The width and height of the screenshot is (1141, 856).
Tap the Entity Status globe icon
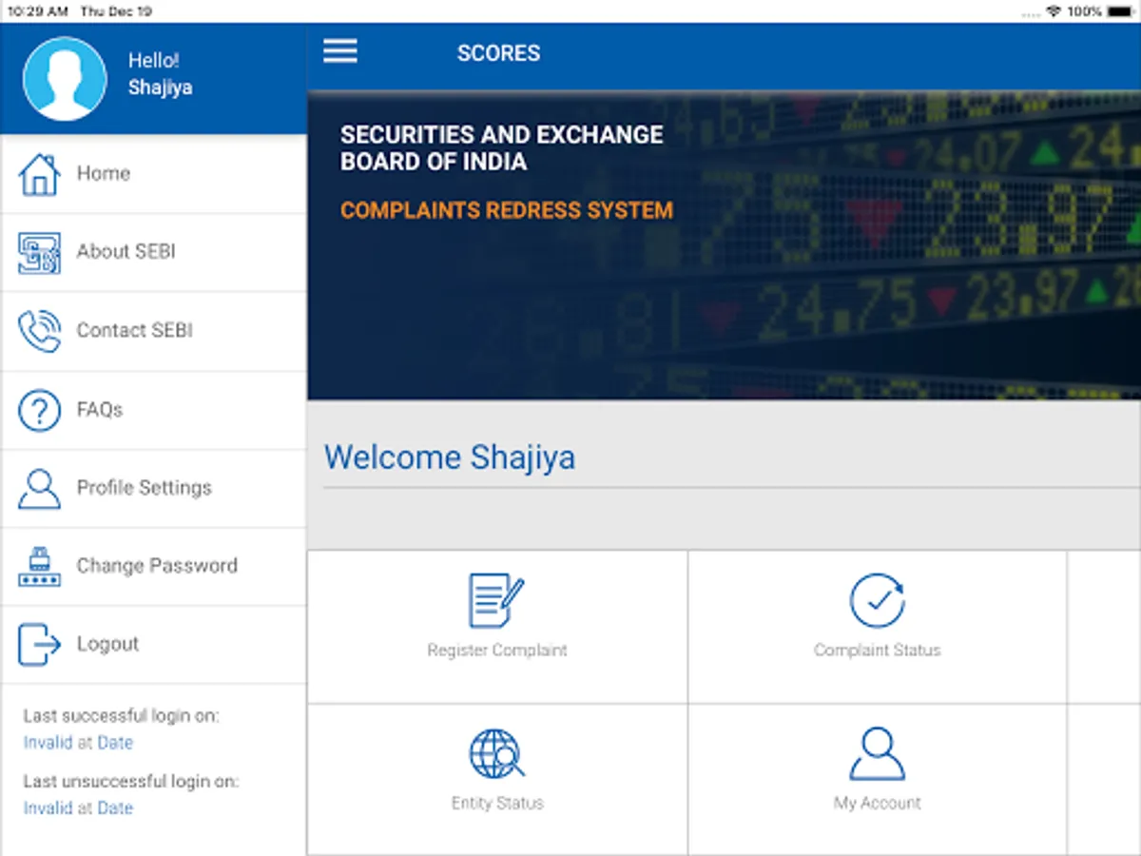coord(496,754)
